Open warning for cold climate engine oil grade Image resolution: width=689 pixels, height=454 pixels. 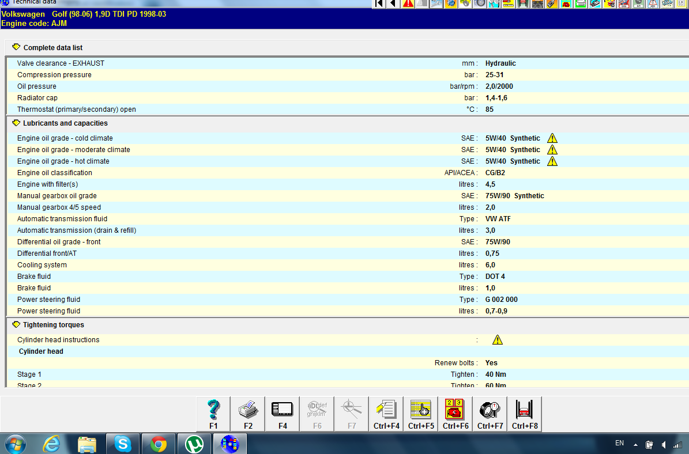[552, 138]
